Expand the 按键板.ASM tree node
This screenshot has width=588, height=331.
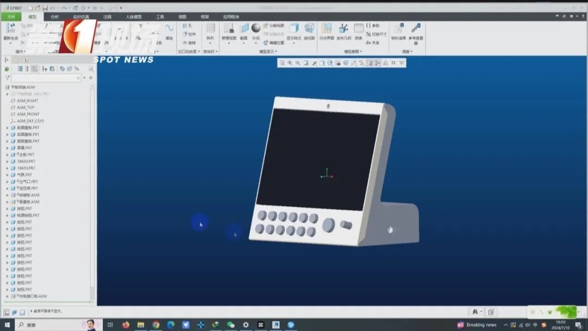tap(8, 195)
